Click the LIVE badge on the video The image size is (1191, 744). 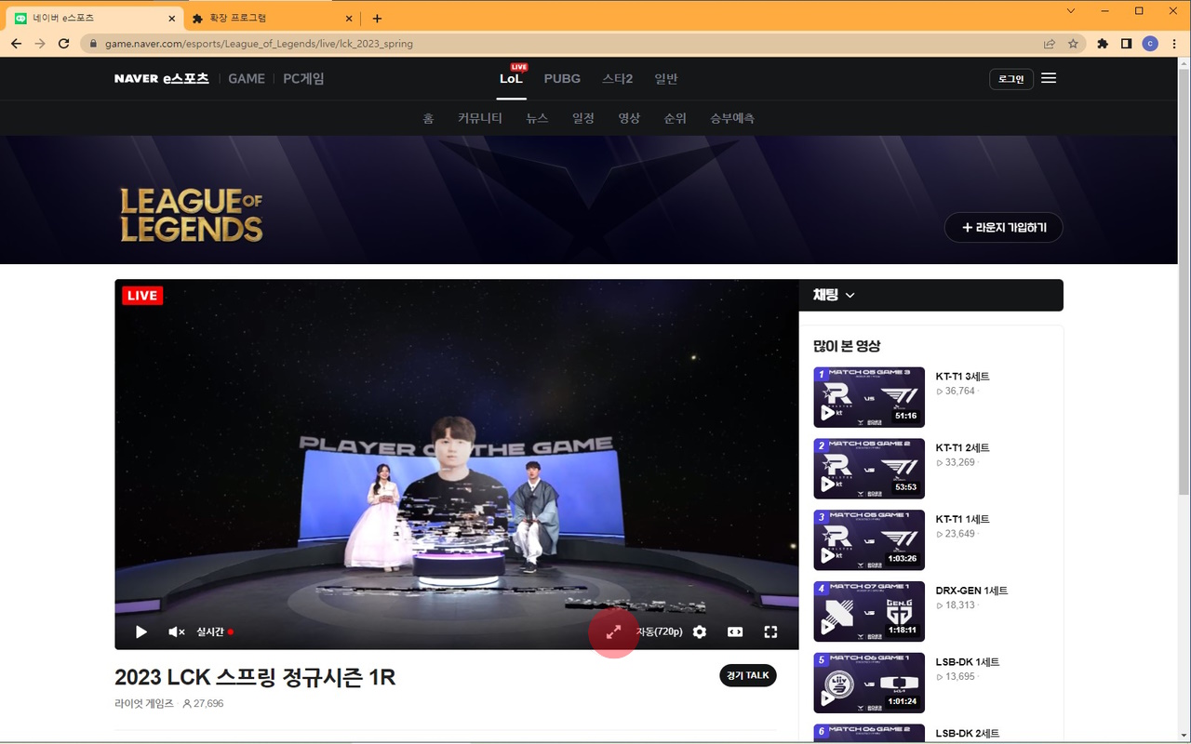pyautogui.click(x=142, y=296)
